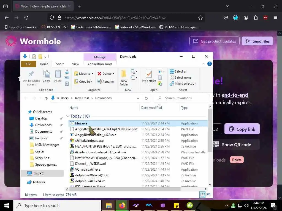Open Firefox extensions puzzle icon

(x=256, y=18)
